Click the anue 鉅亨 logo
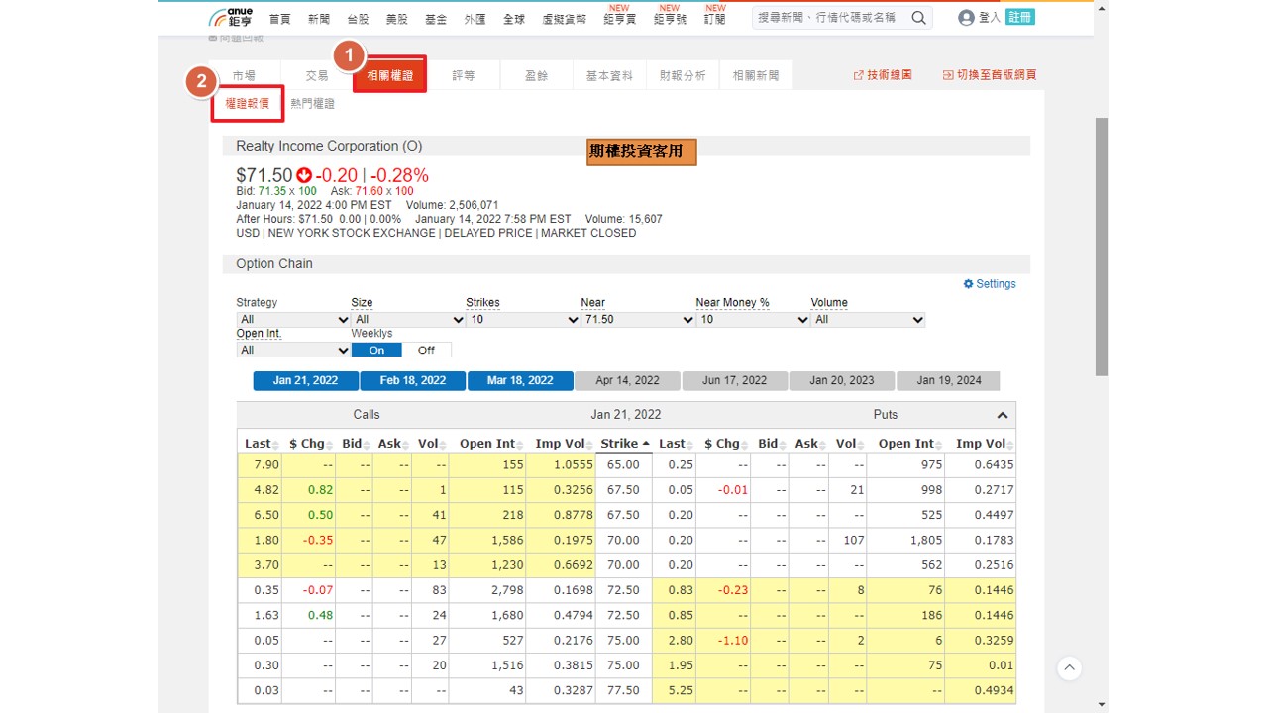The width and height of the screenshot is (1268, 713). [x=231, y=17]
